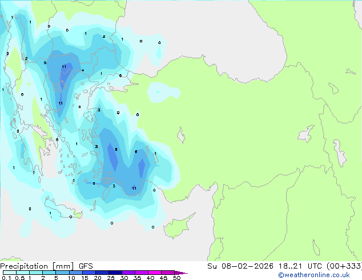Click the 1–2 mm legend color box
The width and height of the screenshot is (362, 280).
click(x=36, y=273)
